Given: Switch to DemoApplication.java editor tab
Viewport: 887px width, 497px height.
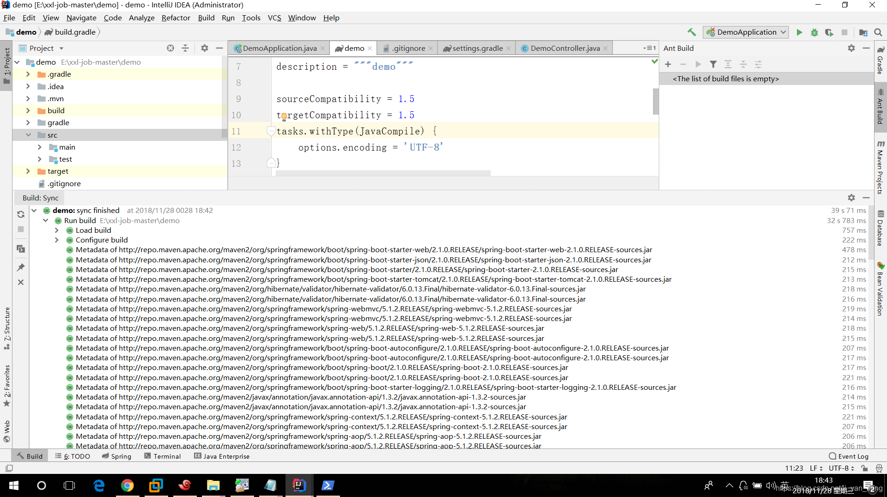Looking at the screenshot, I should point(279,48).
